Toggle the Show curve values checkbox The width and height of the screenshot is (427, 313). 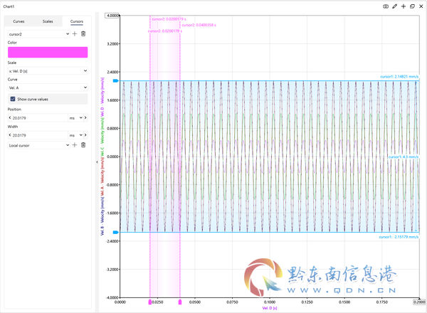[13, 99]
